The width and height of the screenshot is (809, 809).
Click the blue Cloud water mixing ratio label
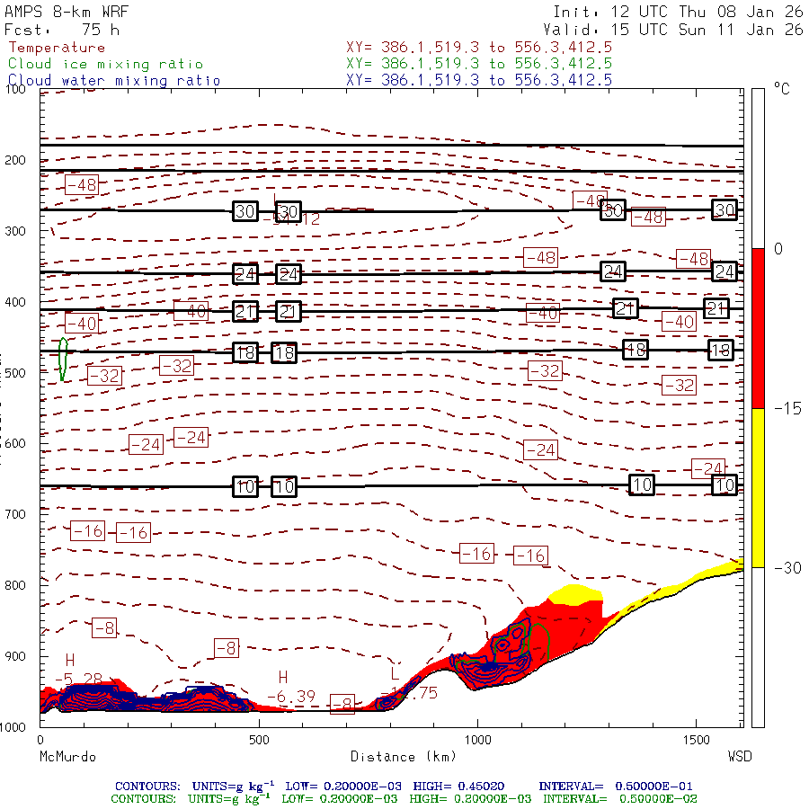114,80
